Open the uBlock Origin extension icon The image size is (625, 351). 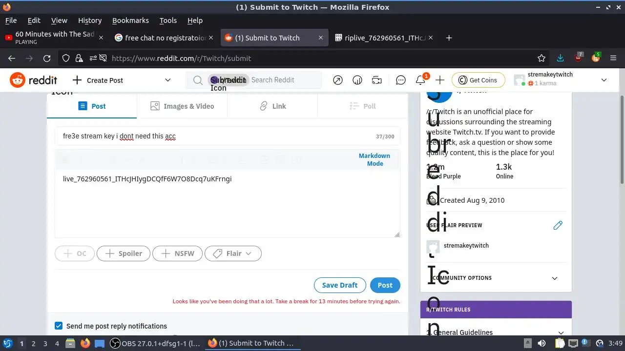(x=578, y=58)
